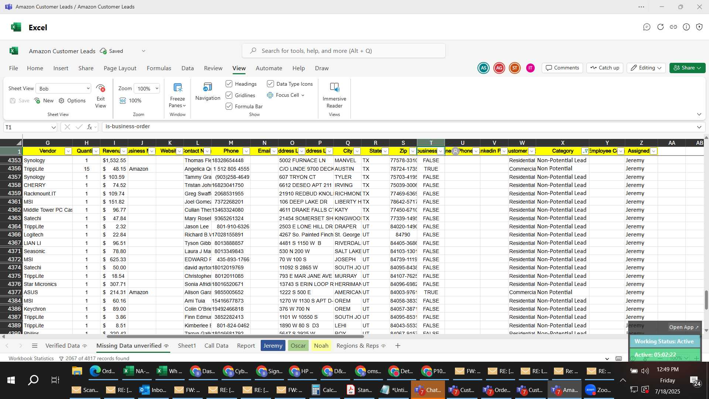Image resolution: width=709 pixels, height=399 pixels.
Task: Click the search tools and help box
Action: click(343, 51)
